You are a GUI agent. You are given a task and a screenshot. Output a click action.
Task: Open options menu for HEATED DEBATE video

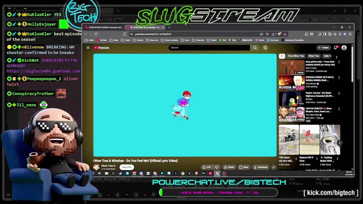[339, 109]
